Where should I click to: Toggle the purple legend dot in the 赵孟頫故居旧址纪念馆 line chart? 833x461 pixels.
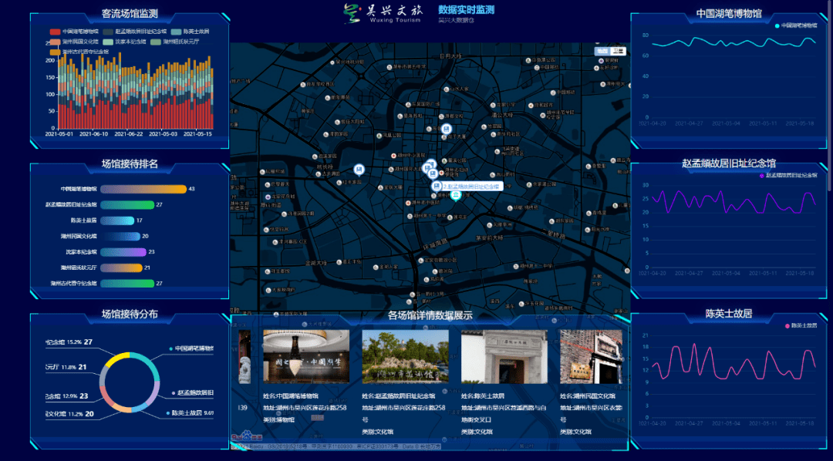761,176
